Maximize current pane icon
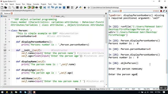 pos(68,8)
